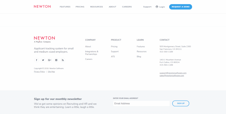
Task: Open the Privacy Policy link
Action: tap(40, 72)
